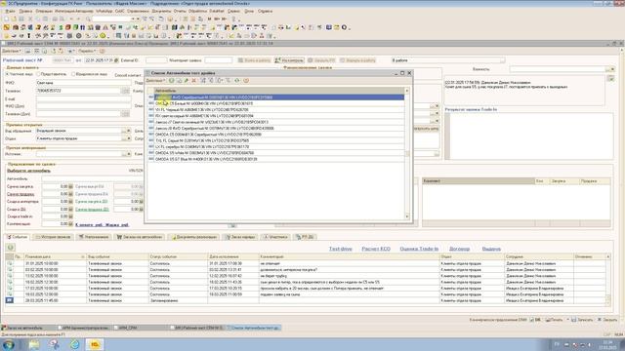Viewport: 625px width, 351px height.
Task: Click the phone dial button beside Телефон field
Action: (x=125, y=91)
